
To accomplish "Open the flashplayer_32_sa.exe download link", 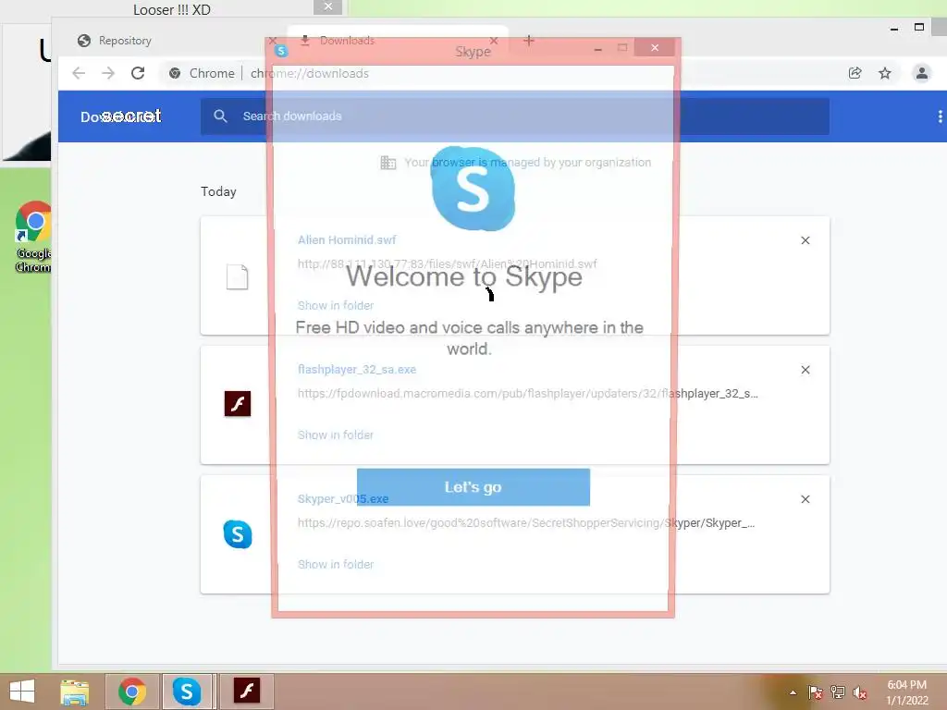I will [x=356, y=369].
